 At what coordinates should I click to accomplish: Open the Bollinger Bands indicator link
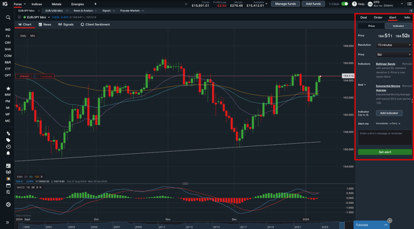click(386, 64)
